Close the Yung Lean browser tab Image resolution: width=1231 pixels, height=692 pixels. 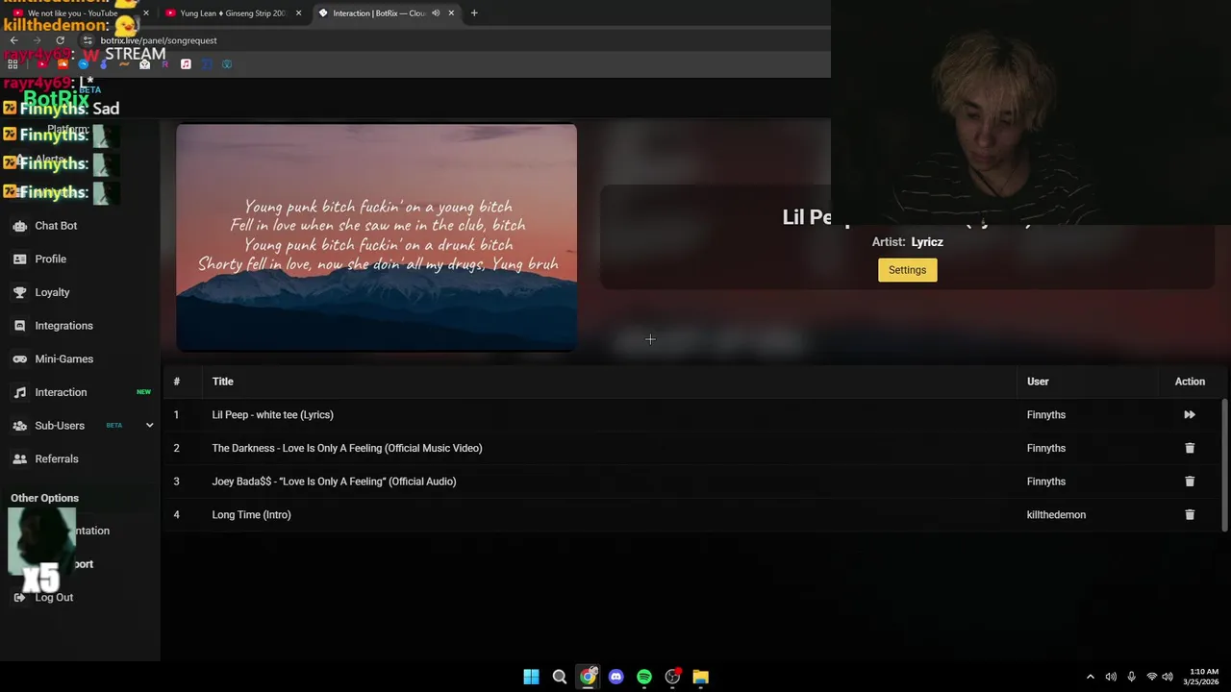tap(298, 13)
